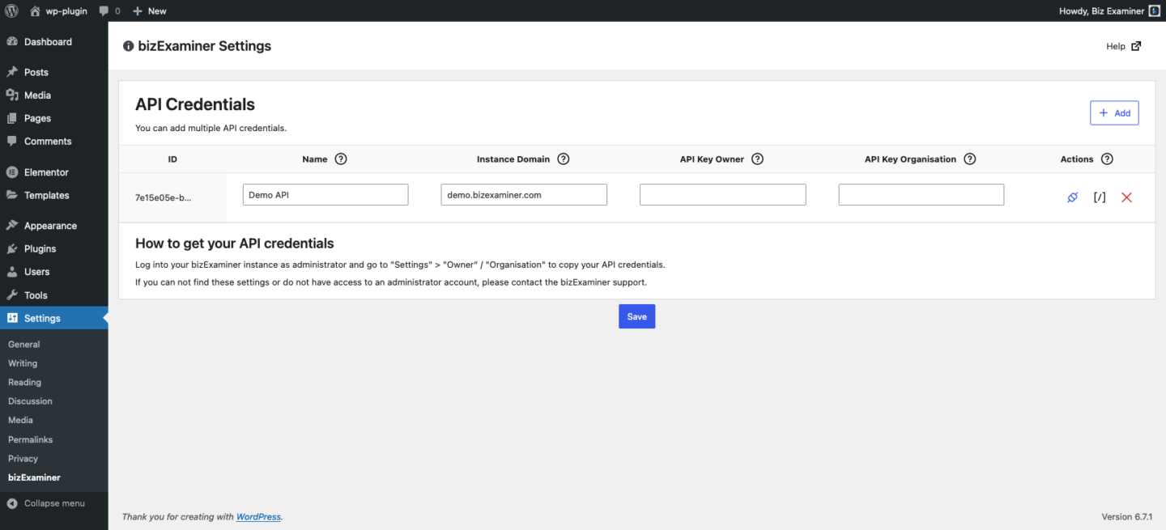Test the Demo API connection with the plug icon
The height and width of the screenshot is (530, 1166).
[x=1072, y=197]
